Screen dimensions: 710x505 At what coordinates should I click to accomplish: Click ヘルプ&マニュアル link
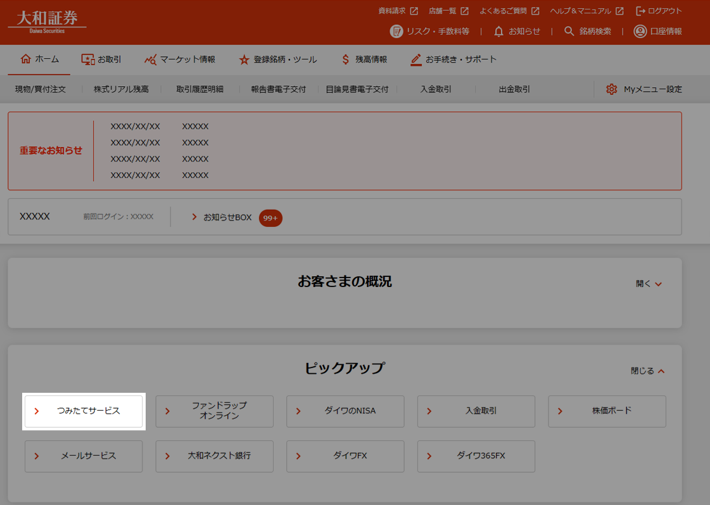point(581,11)
